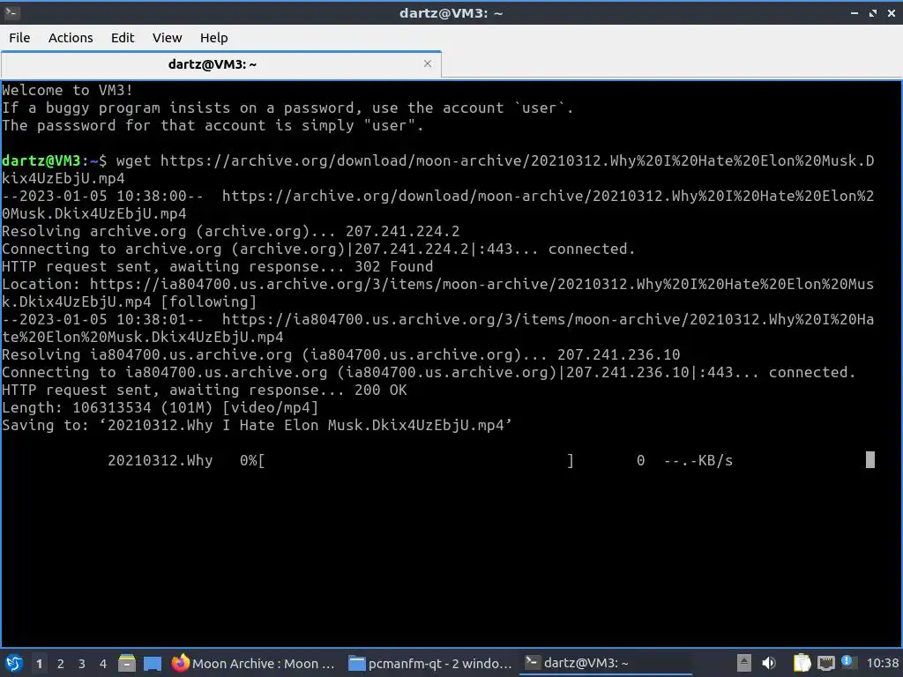Open removable media eject tray icon
This screenshot has height=677, width=903.
click(x=744, y=663)
